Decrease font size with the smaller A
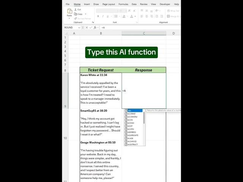 click(134, 11)
